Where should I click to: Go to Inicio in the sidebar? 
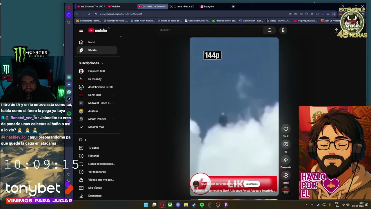[x=97, y=42]
